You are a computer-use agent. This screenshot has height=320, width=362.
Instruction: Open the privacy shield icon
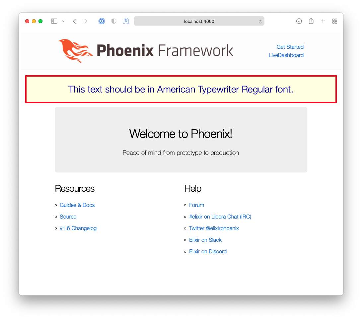(114, 21)
